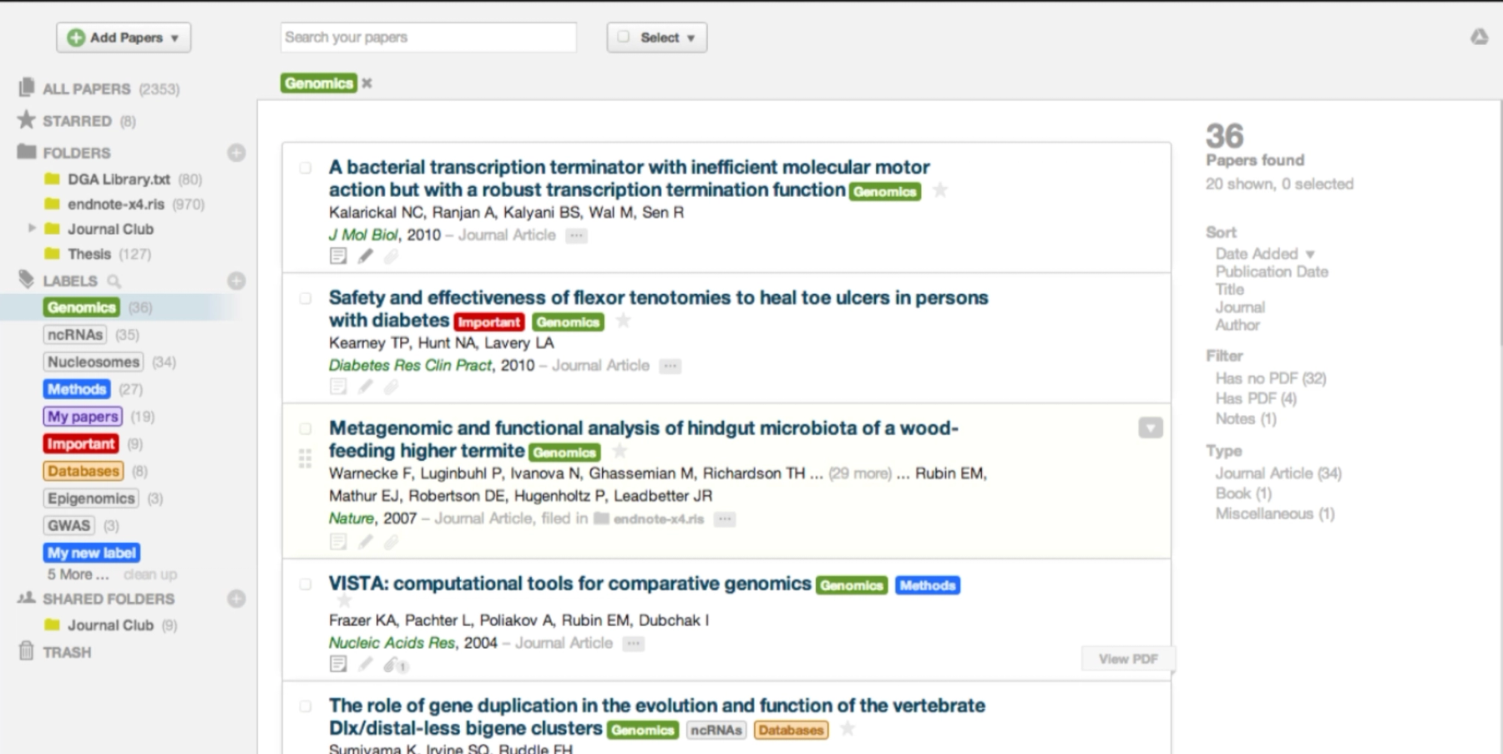Sort by Date Added
The width and height of the screenshot is (1503, 754).
click(1257, 253)
